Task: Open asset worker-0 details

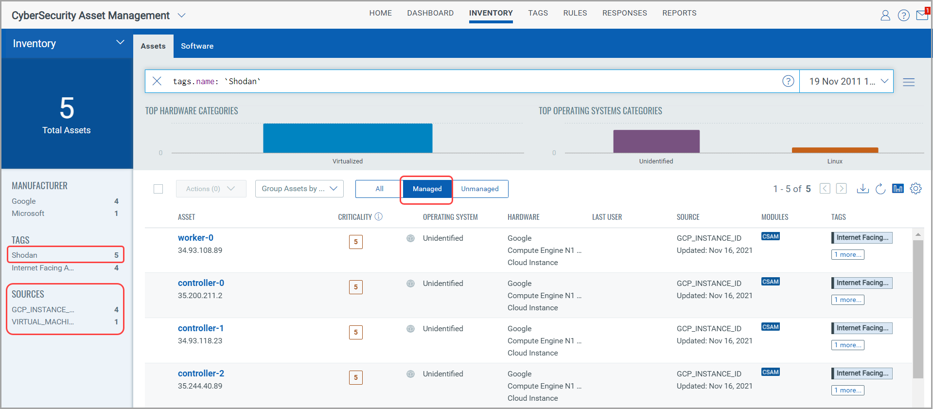Action: (x=195, y=238)
